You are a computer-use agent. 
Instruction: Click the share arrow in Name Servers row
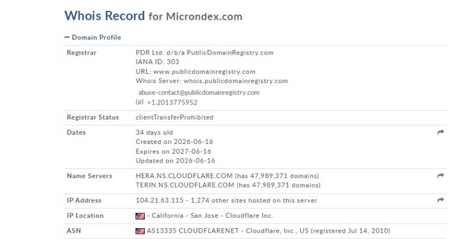point(440,176)
